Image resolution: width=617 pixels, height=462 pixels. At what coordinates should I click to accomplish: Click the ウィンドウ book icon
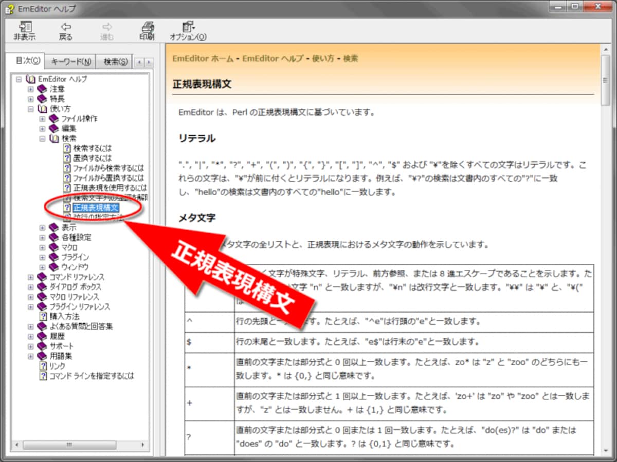[54, 267]
